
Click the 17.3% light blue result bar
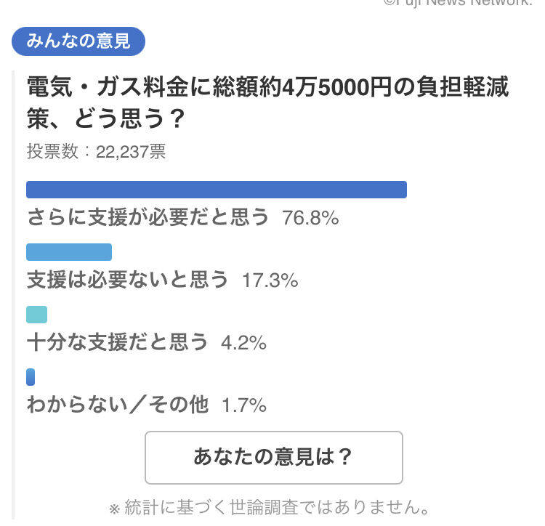[69, 252]
